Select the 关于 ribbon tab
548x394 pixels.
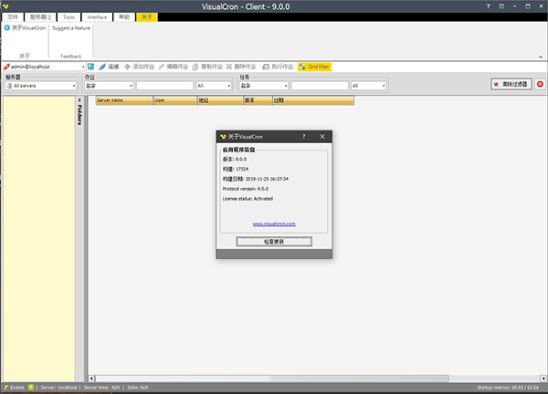click(147, 17)
